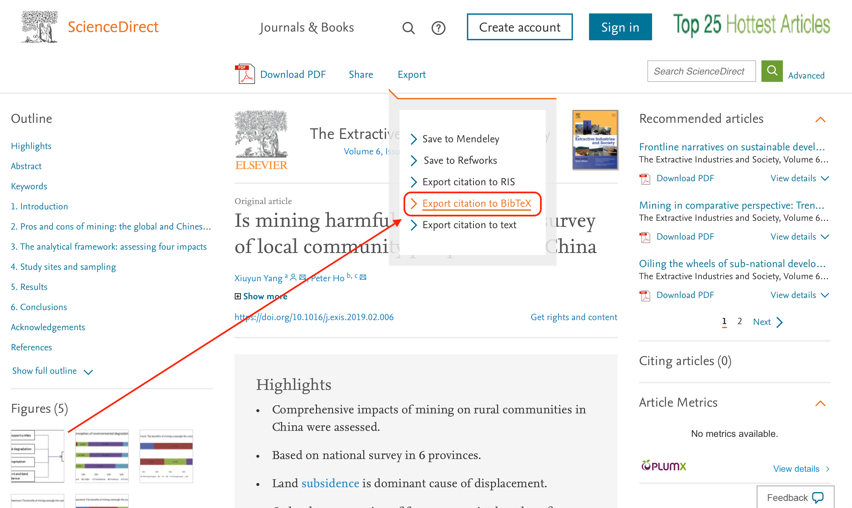Jump to 2. Pros and cons of mining
Image resolution: width=852 pixels, height=508 pixels.
click(111, 226)
